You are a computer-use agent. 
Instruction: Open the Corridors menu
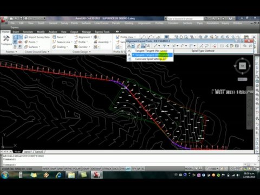pos(173,23)
